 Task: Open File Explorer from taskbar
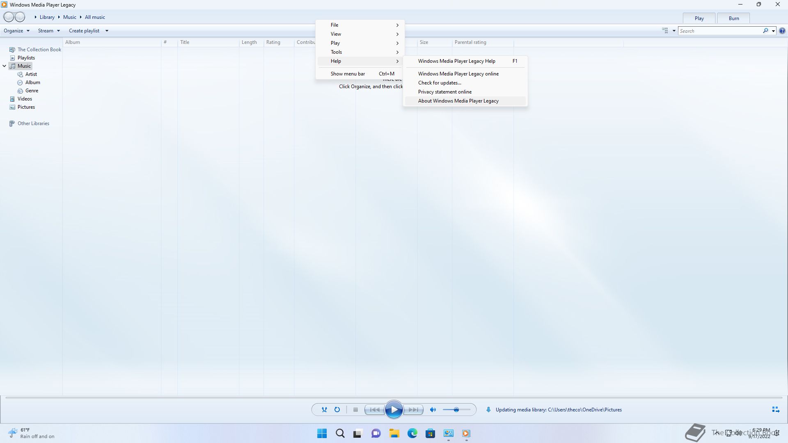click(394, 433)
